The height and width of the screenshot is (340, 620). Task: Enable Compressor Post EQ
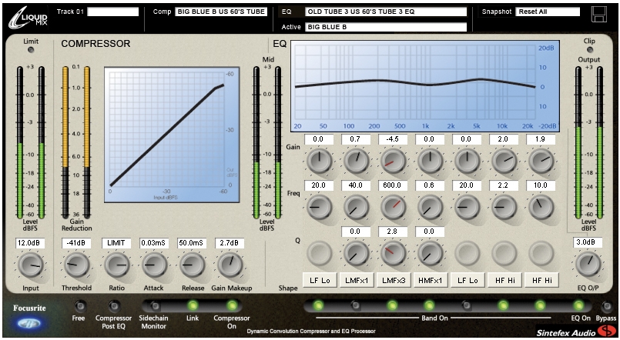click(114, 305)
